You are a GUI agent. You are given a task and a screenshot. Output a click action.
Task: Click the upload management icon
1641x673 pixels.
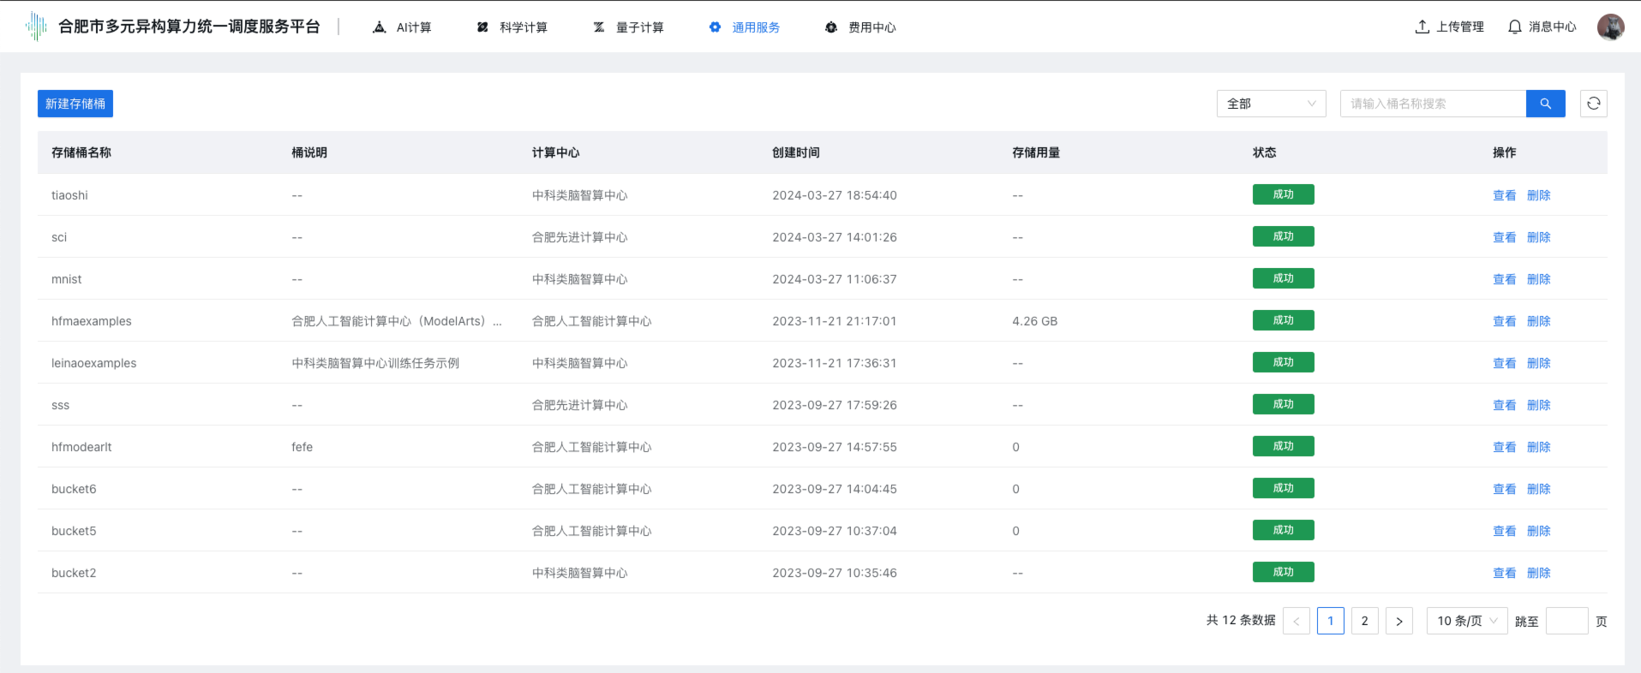1422,27
